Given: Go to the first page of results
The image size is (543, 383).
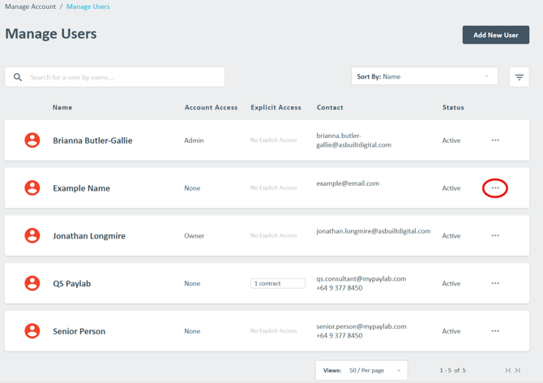Looking at the screenshot, I should (508, 371).
